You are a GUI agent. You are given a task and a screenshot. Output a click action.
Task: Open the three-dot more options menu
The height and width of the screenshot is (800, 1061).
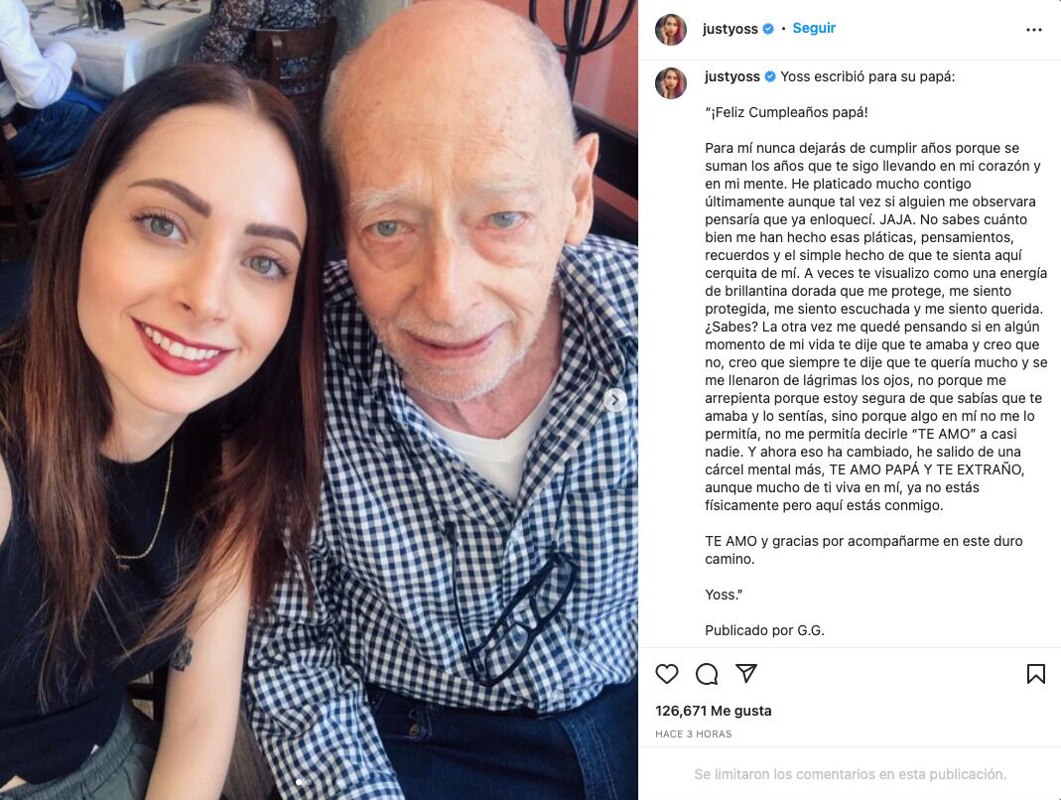pyautogui.click(x=1033, y=30)
